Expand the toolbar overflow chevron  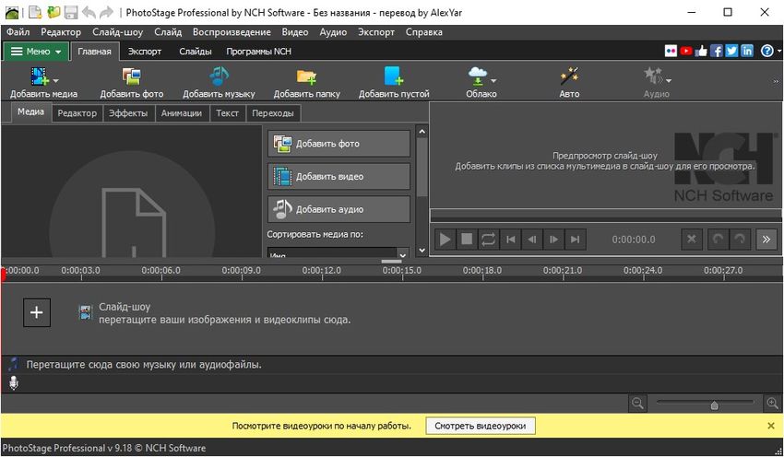tap(776, 81)
